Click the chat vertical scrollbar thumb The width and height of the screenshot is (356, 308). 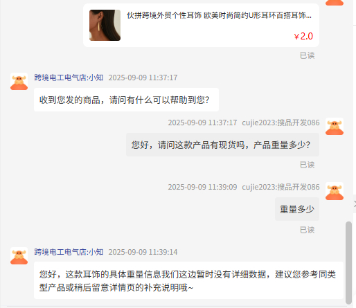tap(348, 263)
